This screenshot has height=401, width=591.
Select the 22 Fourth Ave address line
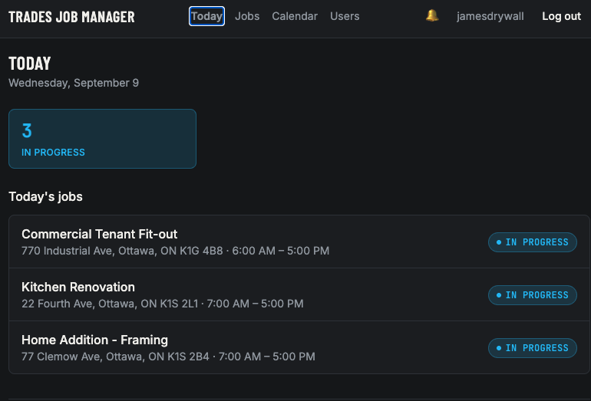[x=163, y=304]
